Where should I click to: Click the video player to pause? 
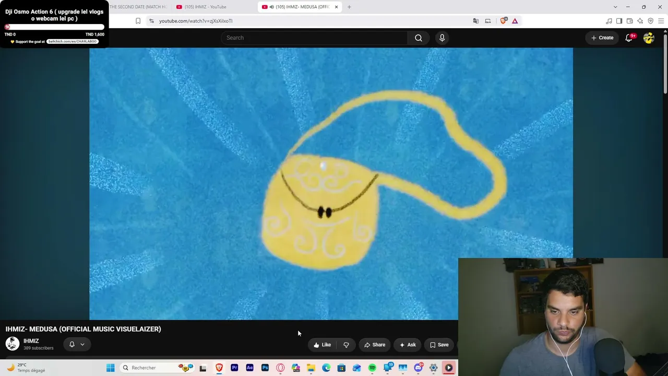pyautogui.click(x=331, y=183)
